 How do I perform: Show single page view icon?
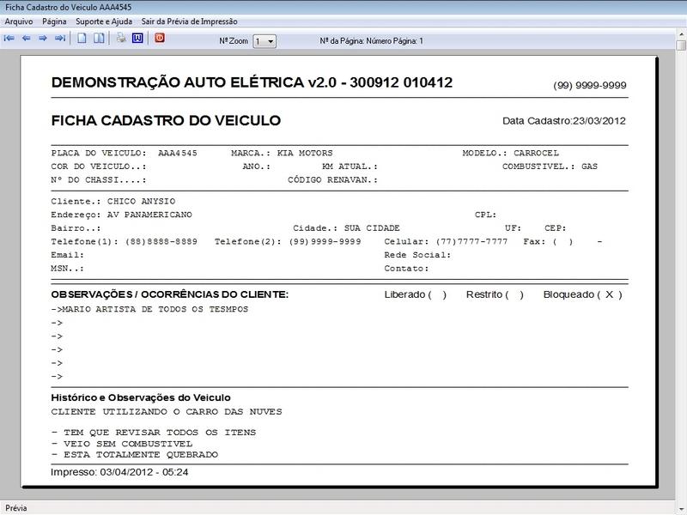click(x=82, y=38)
